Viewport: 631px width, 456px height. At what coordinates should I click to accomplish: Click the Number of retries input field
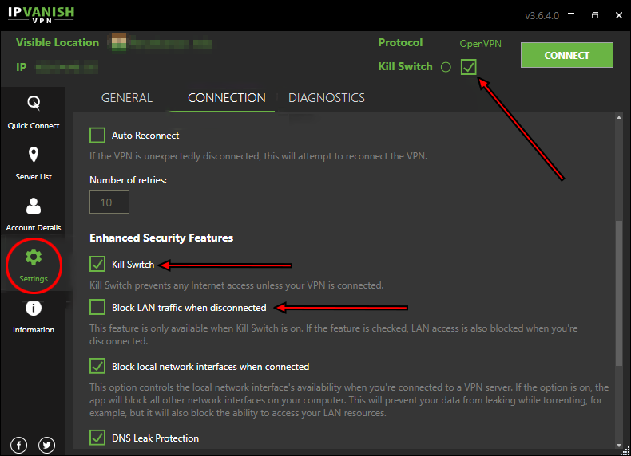[109, 202]
